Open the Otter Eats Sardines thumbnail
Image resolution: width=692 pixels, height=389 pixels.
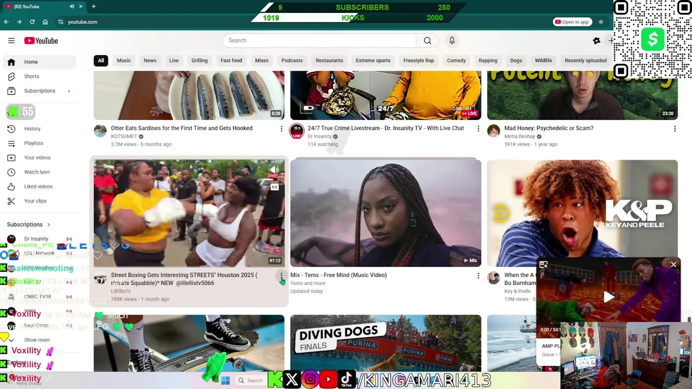pos(189,95)
